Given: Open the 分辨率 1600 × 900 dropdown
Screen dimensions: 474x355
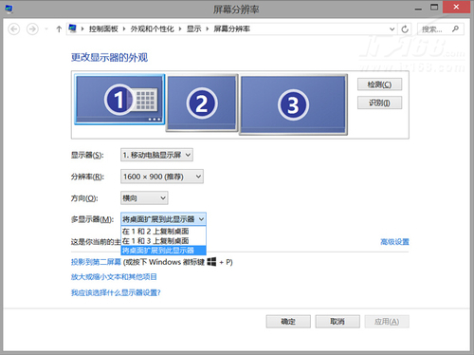Looking at the screenshot, I should 162,177.
